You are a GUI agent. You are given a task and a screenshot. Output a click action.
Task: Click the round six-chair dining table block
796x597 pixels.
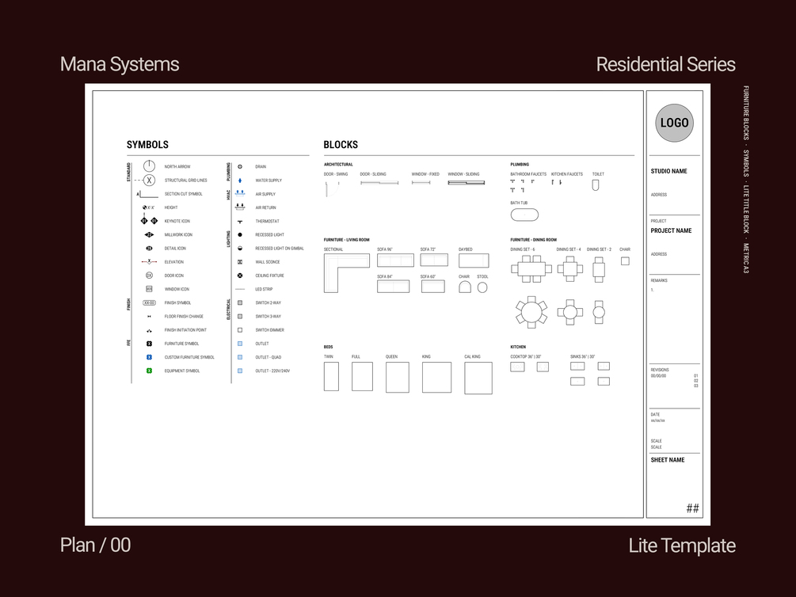coord(531,312)
